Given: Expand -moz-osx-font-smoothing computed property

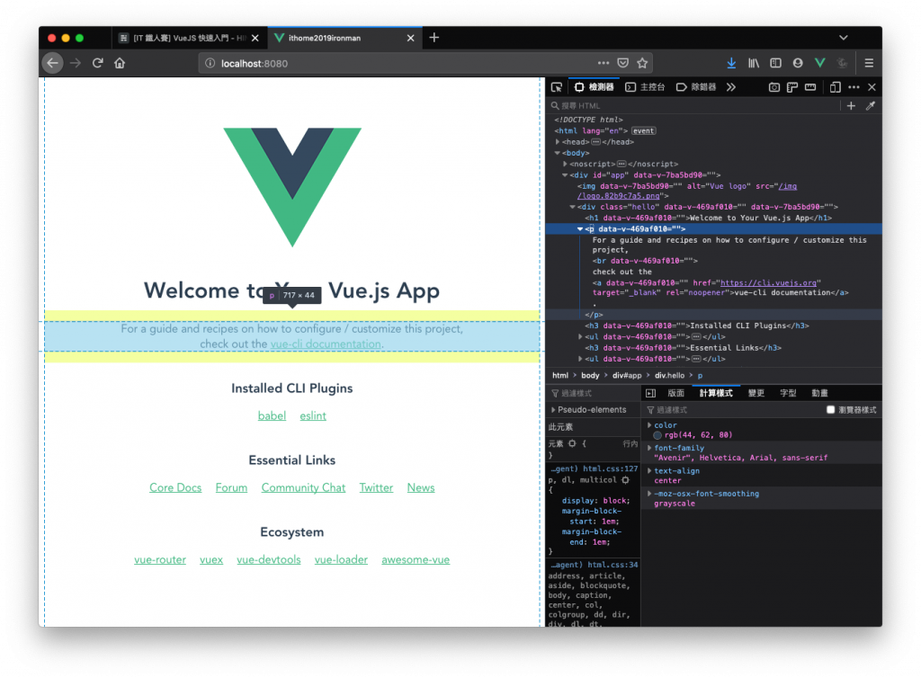Looking at the screenshot, I should [649, 494].
